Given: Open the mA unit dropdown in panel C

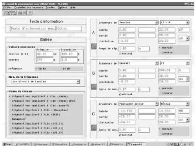Looking at the screenshot, I should pos(184,120).
